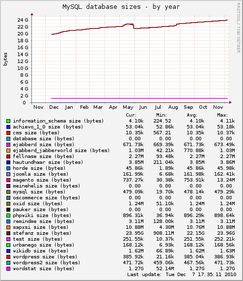Click the magenta wordstat line in graph
243x281 pixels.
(x=139, y=98)
